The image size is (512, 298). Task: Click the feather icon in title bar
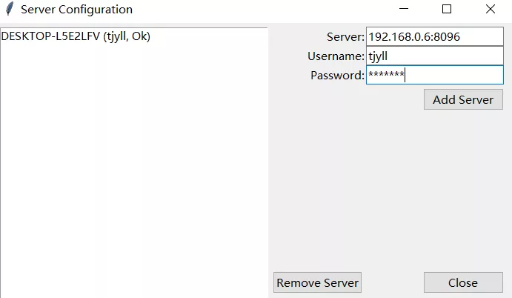pyautogui.click(x=10, y=9)
